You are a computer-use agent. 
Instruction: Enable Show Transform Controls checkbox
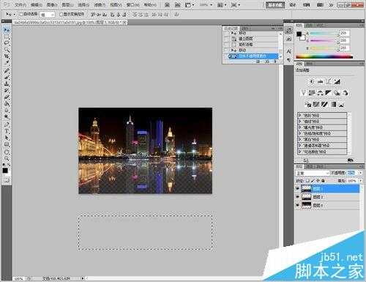61,15
